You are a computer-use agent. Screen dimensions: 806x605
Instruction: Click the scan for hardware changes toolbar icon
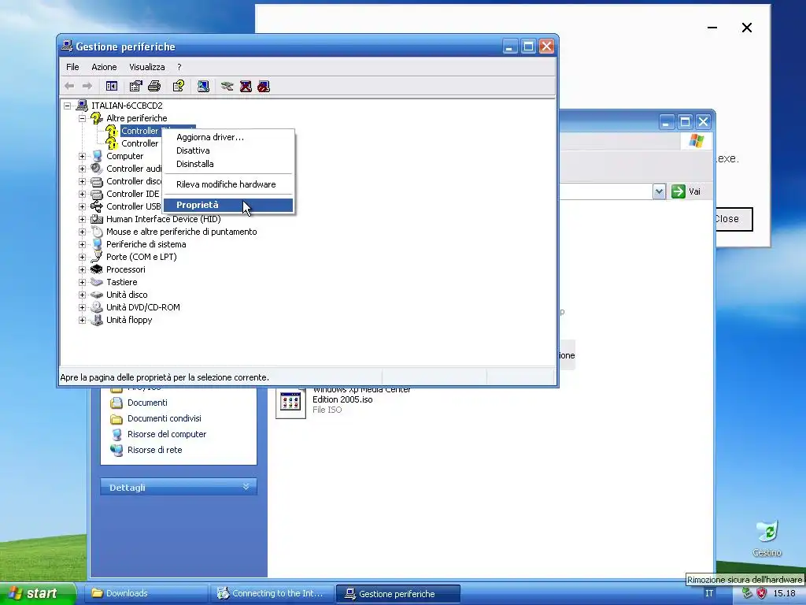click(x=203, y=87)
